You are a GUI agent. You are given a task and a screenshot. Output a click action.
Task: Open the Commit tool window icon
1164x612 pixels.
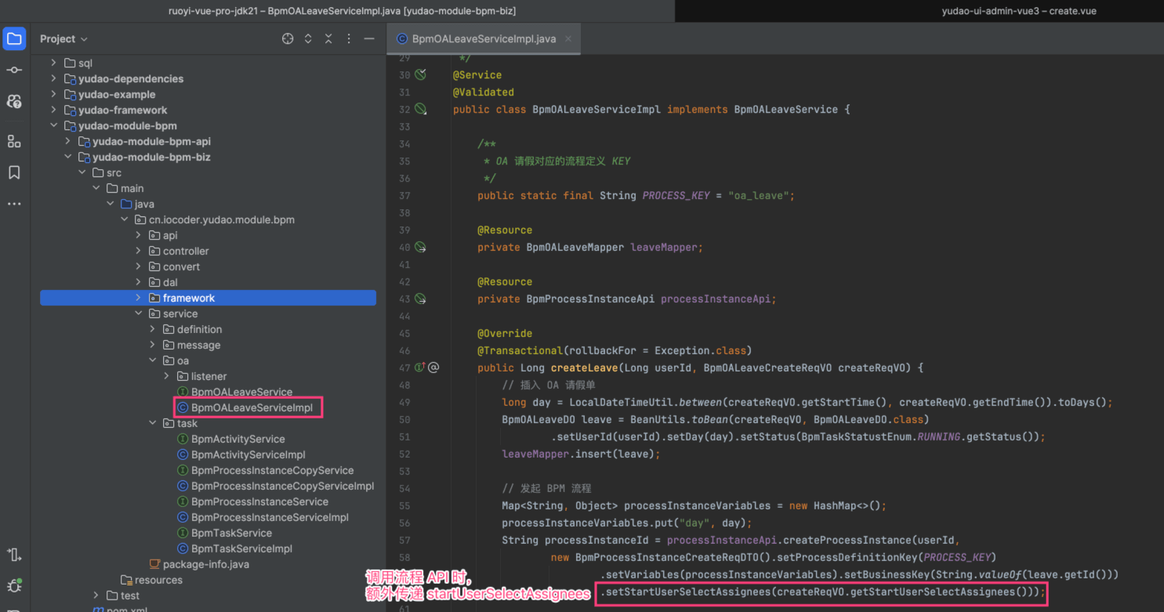pos(14,71)
